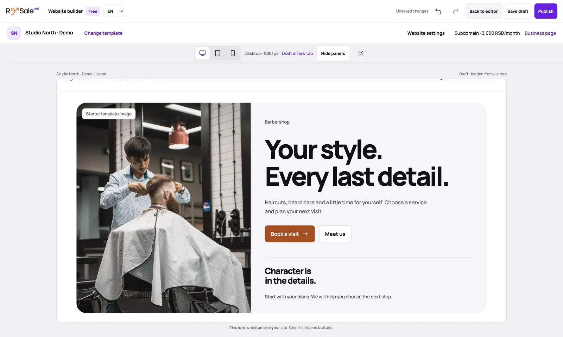Screen dimensions: 563x337
Task: Open Draft in new tab link
Action: pos(297,53)
